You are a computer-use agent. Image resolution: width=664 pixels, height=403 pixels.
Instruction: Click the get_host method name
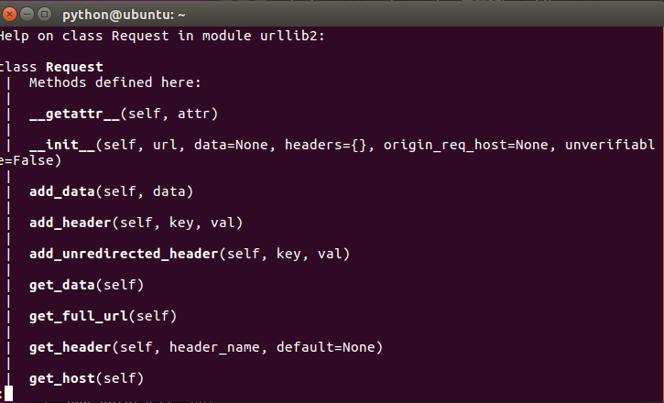pos(61,378)
